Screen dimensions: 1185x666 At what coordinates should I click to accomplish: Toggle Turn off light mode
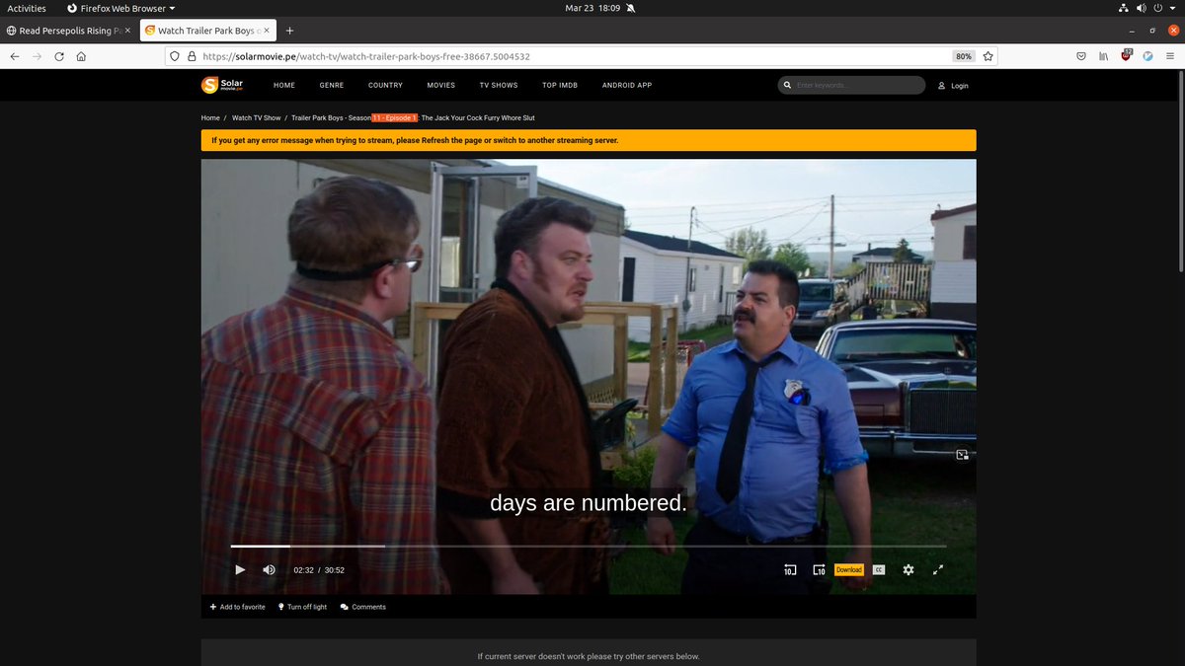tap(302, 607)
